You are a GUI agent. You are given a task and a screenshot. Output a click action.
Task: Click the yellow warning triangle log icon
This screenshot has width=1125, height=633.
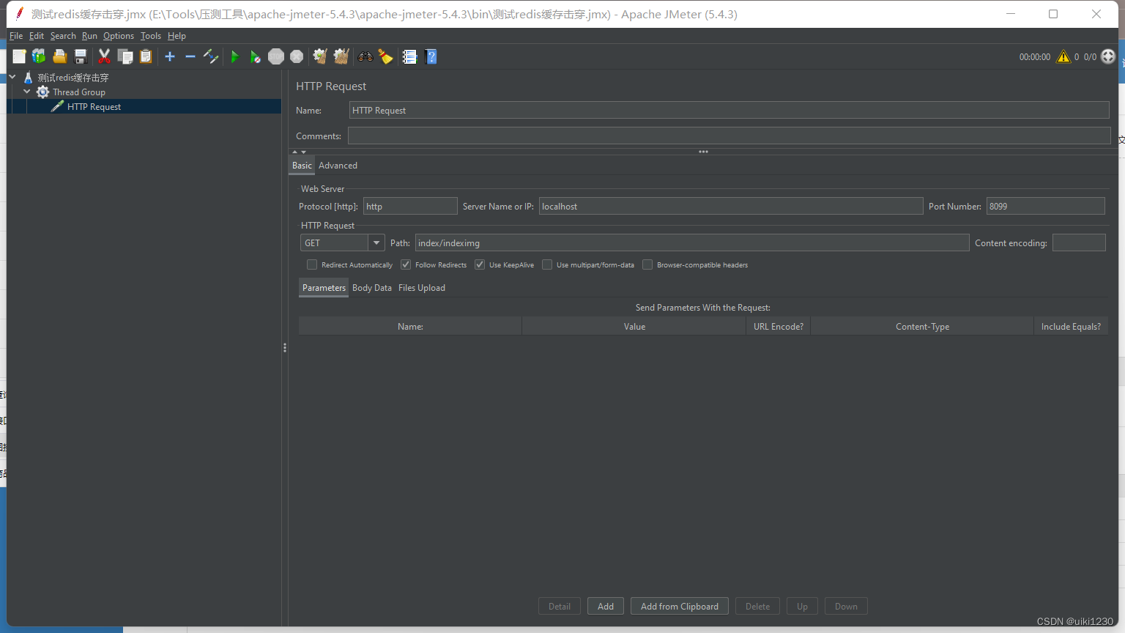point(1063,56)
